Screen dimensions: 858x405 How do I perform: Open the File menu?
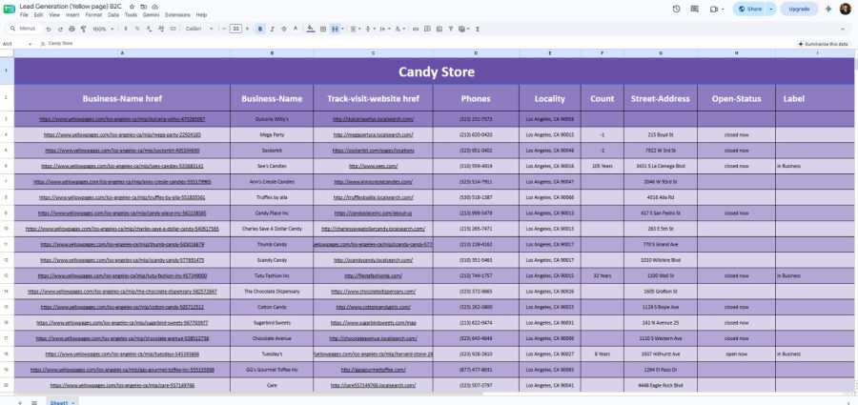tap(24, 15)
